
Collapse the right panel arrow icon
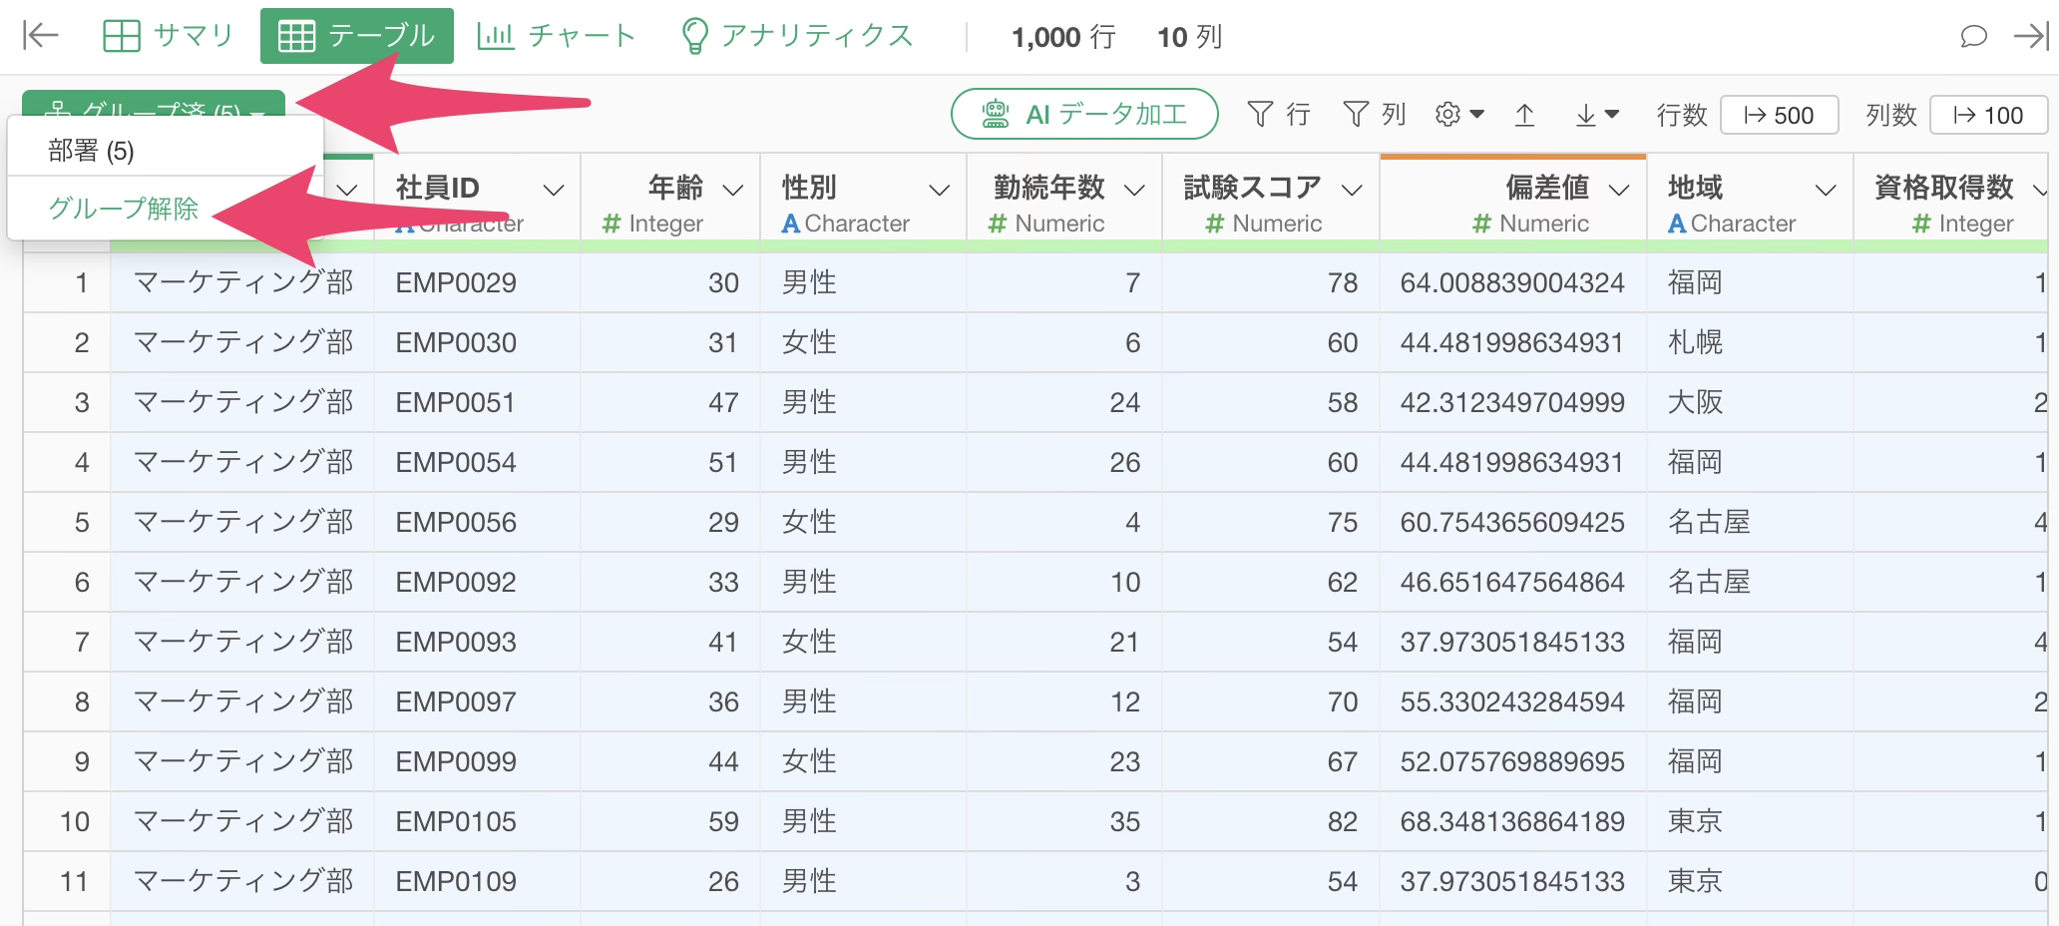coord(2030,37)
